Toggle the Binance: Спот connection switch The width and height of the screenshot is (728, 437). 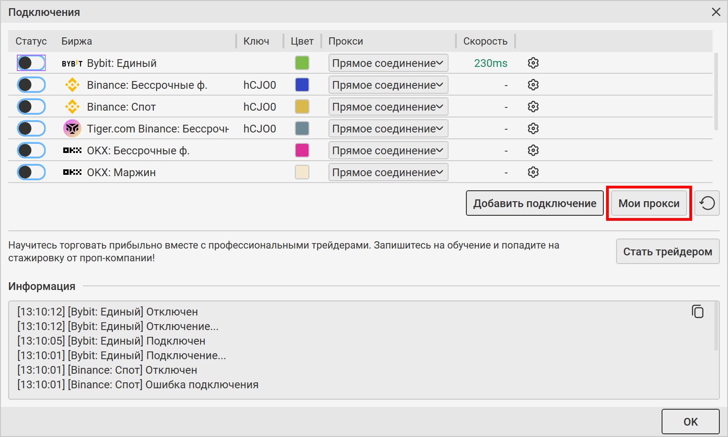[31, 107]
